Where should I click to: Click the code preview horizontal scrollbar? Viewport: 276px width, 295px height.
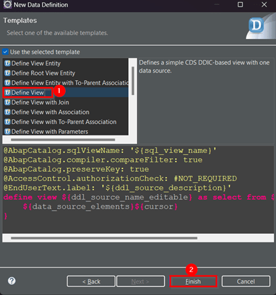pos(104,238)
